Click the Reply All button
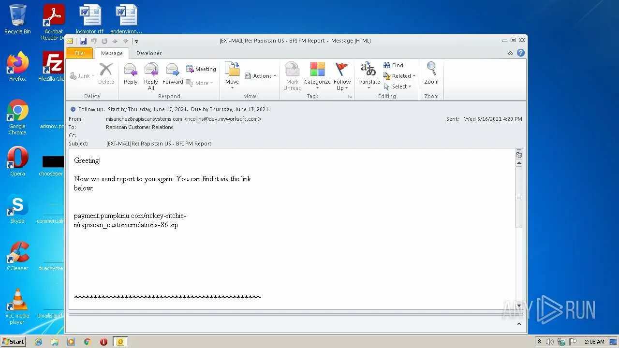Image resolution: width=619 pixels, height=348 pixels. [x=151, y=76]
